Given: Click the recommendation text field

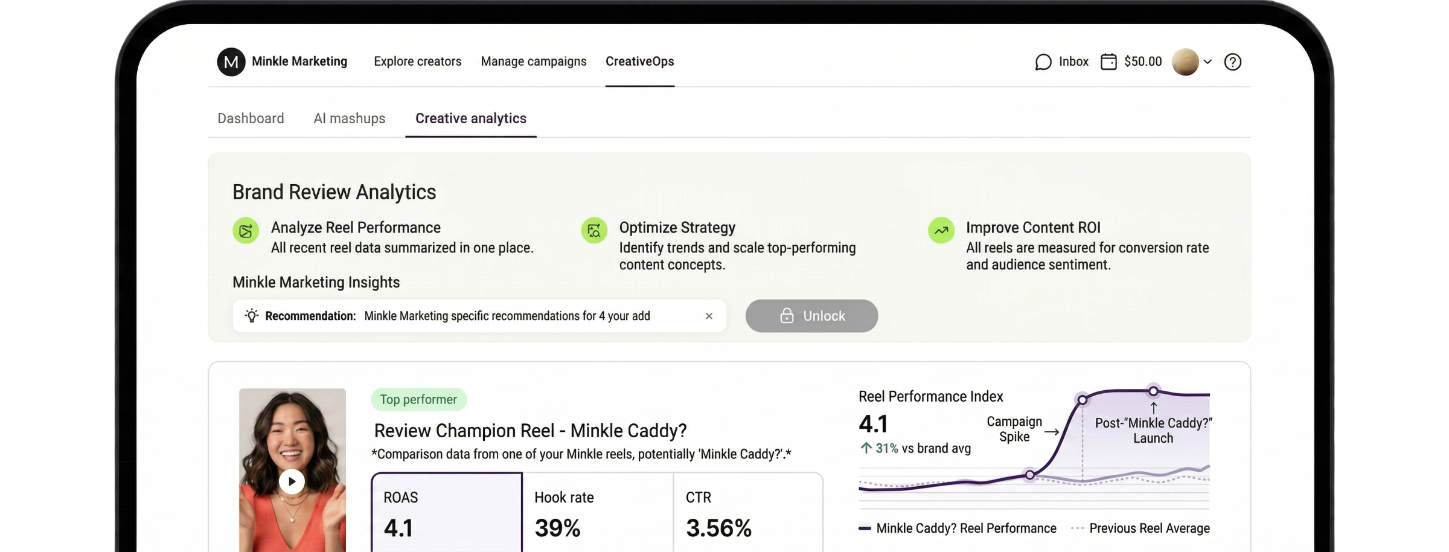Looking at the screenshot, I should (x=479, y=316).
